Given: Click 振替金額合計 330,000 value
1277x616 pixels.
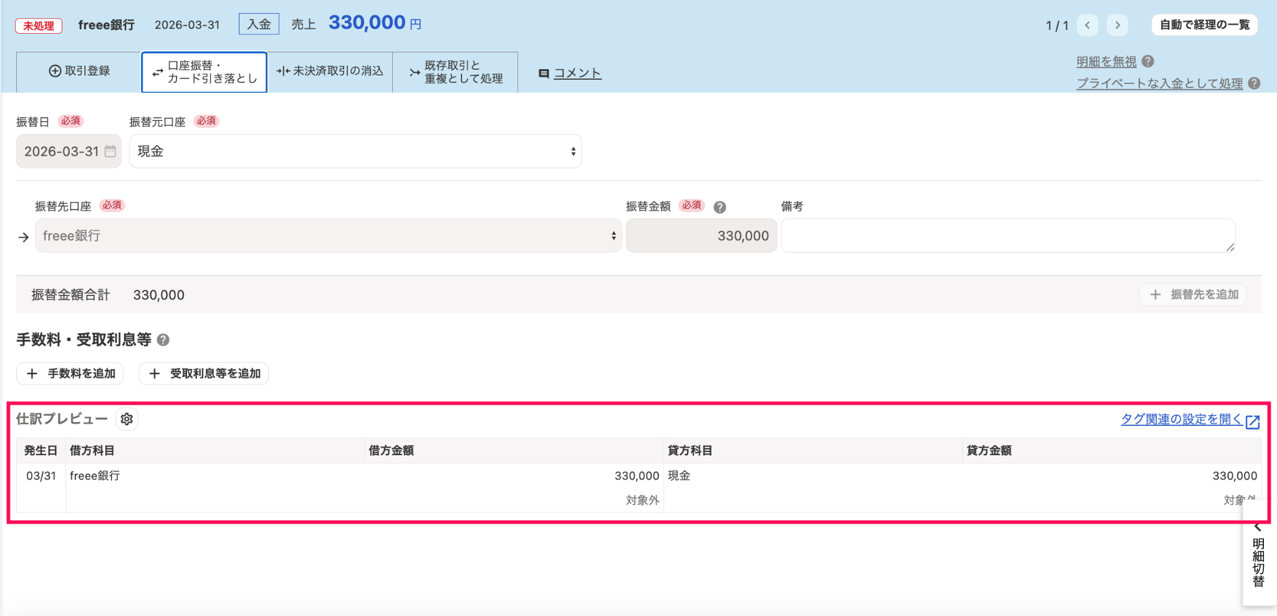Looking at the screenshot, I should pyautogui.click(x=159, y=295).
